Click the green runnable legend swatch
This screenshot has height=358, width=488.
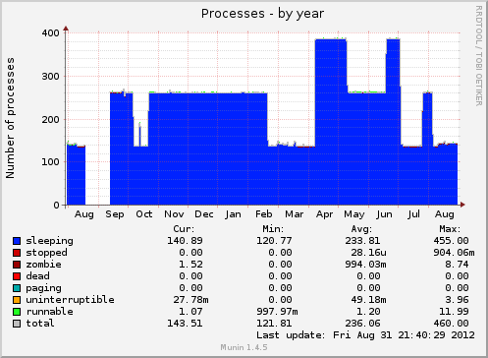click(x=17, y=312)
